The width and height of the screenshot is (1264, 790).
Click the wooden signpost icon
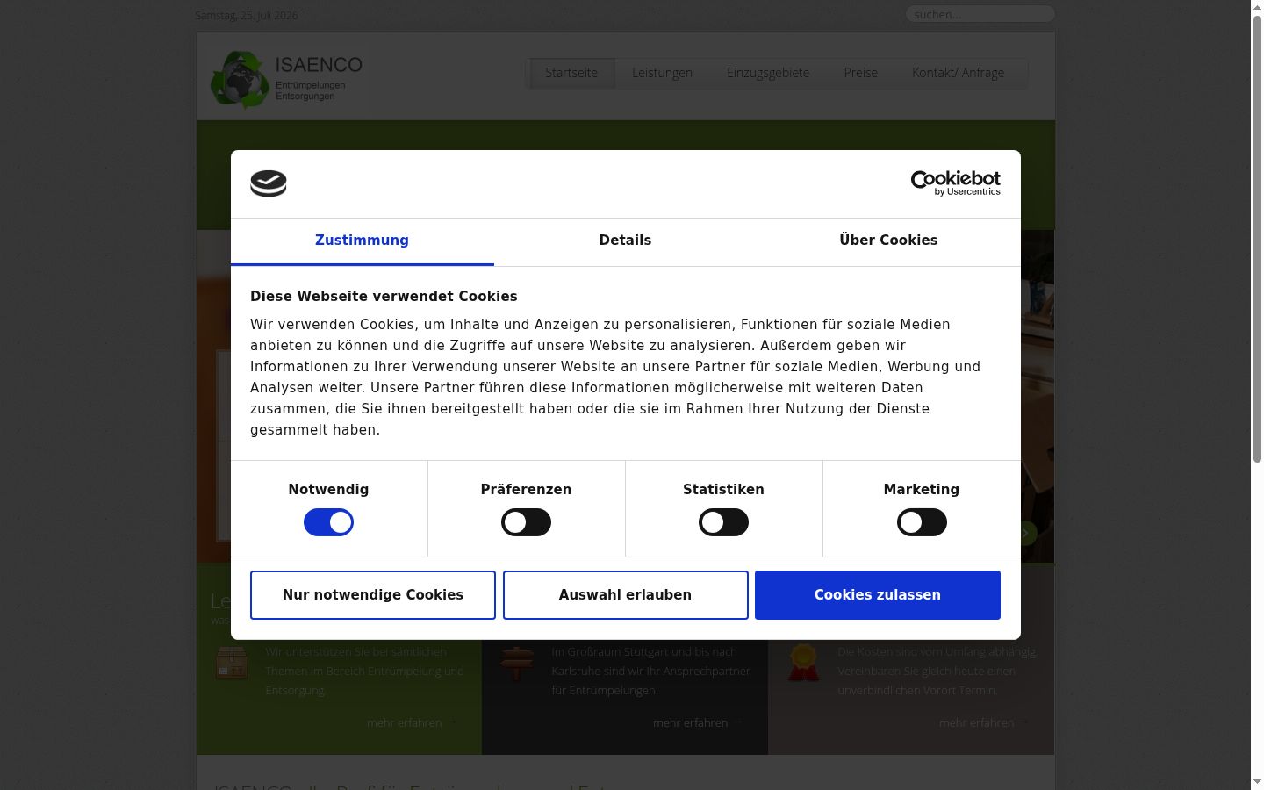pyautogui.click(x=518, y=664)
